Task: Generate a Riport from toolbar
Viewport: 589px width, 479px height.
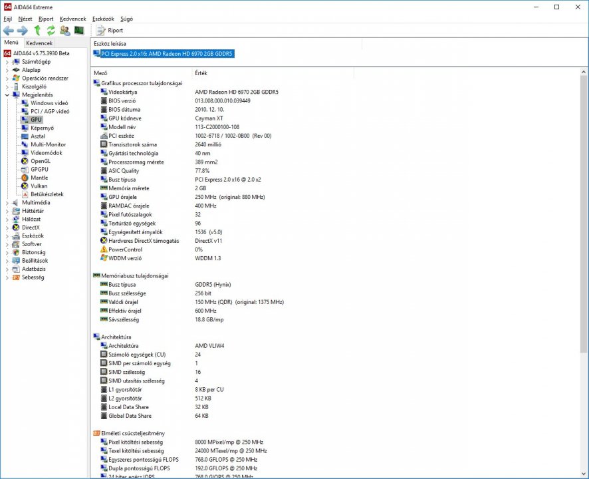Action: (x=110, y=31)
